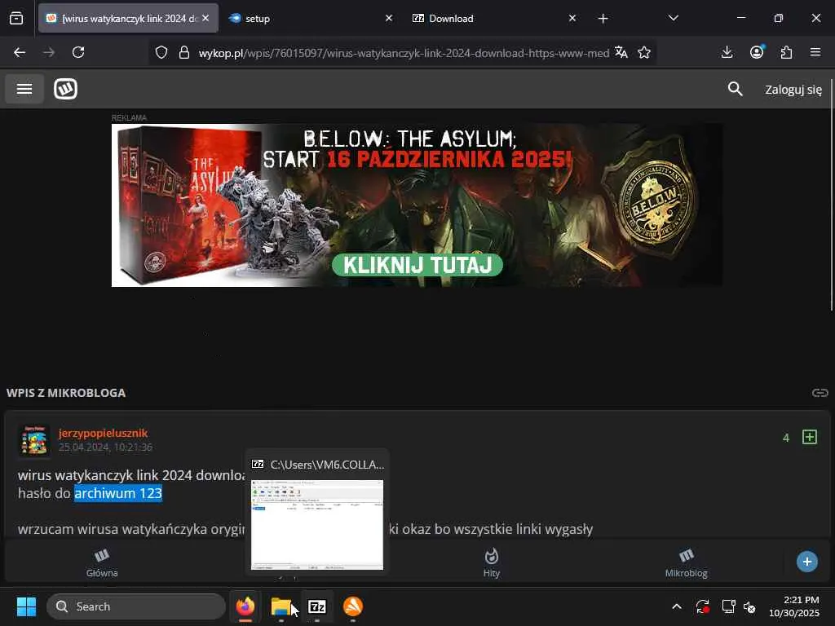835x626 pixels.
Task: Click the 'KLIKNIJ TUTAJ' ad button
Action: click(x=417, y=265)
